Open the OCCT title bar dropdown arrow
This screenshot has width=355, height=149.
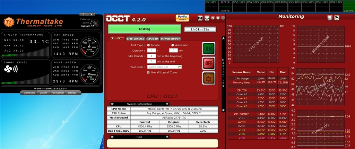click(213, 18)
